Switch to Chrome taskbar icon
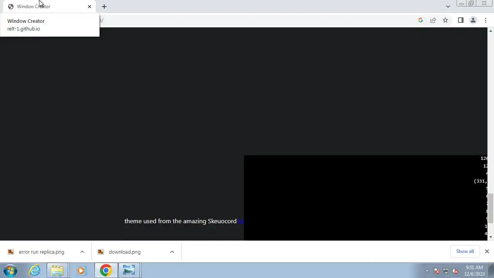Viewport: 494px width, 278px height. tap(106, 270)
